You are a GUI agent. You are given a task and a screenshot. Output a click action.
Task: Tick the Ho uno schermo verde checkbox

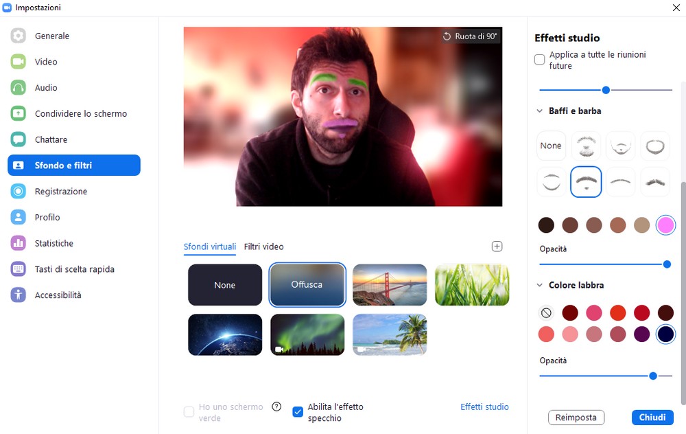pos(189,412)
